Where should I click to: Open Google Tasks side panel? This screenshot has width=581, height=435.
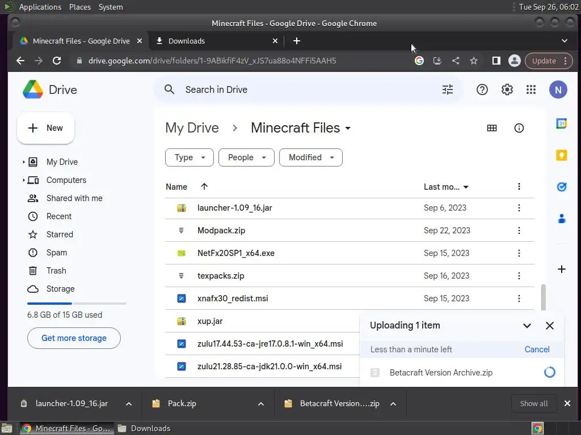[x=561, y=187]
